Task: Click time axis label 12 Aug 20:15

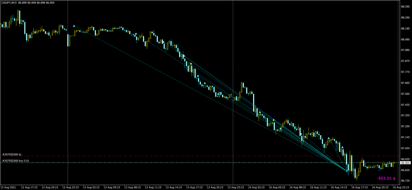Action: click(x=50, y=187)
